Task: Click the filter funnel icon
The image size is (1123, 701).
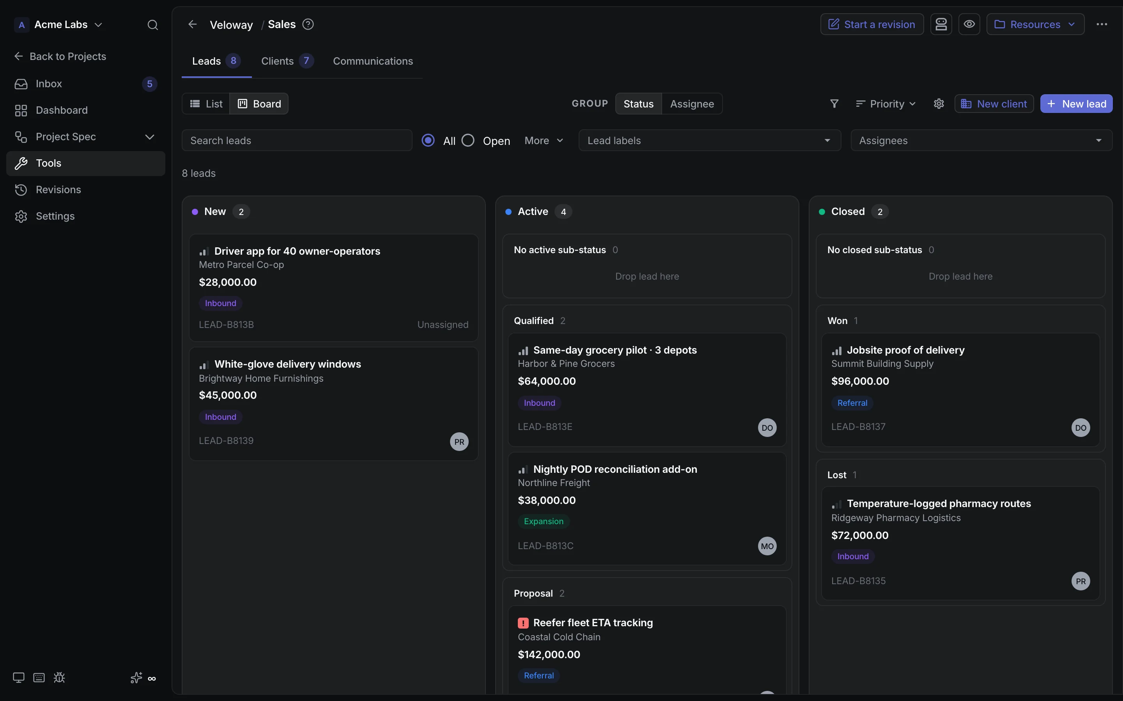Action: [x=834, y=104]
